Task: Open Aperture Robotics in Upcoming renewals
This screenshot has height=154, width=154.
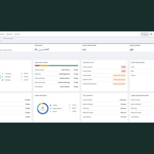Action: [x=40, y=78]
